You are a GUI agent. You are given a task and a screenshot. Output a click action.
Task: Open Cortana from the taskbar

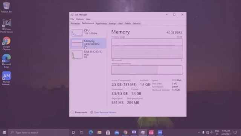click(x=73, y=133)
